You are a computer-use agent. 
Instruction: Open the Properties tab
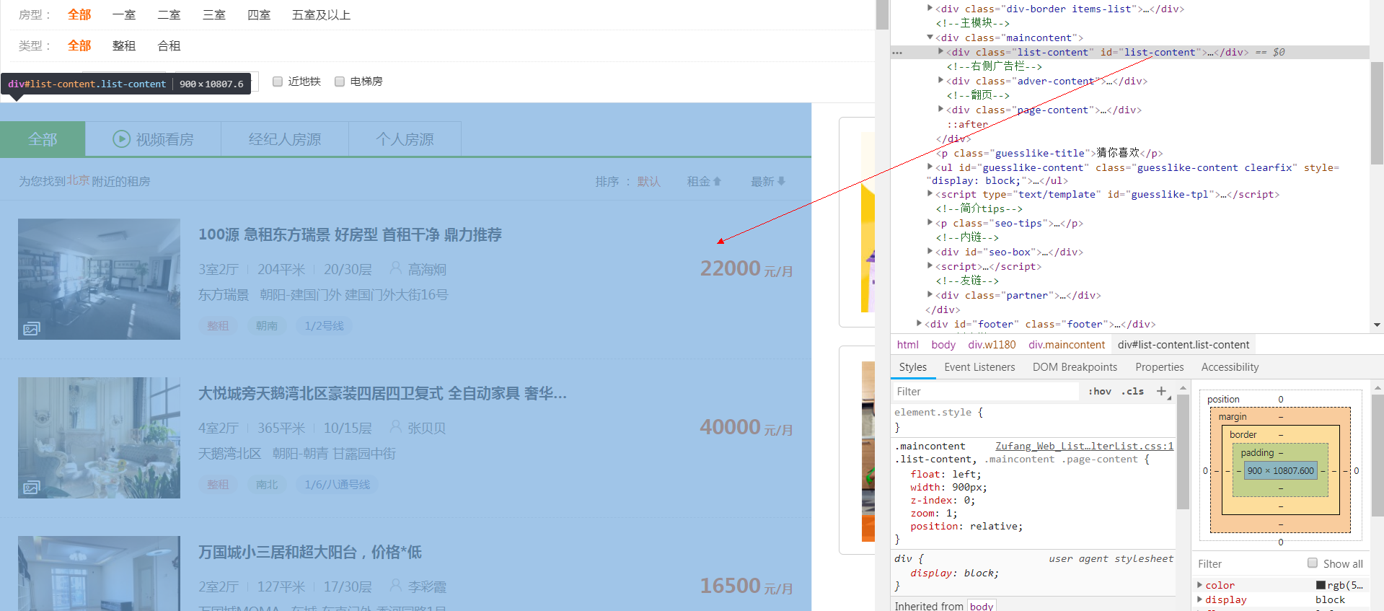tap(1160, 367)
